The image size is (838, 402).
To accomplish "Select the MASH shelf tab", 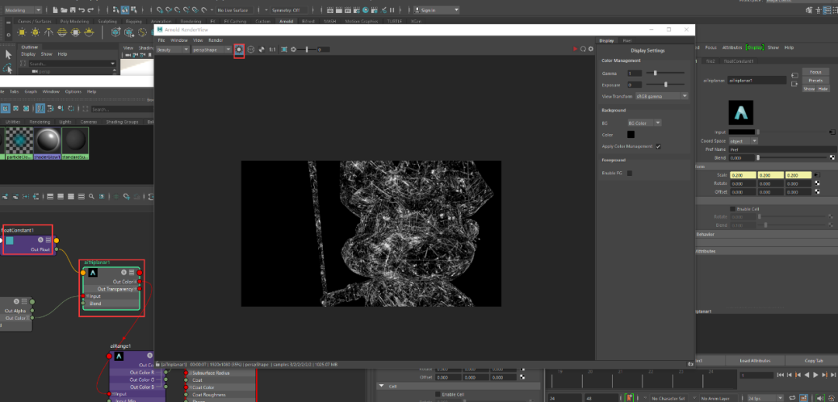I will tap(330, 22).
